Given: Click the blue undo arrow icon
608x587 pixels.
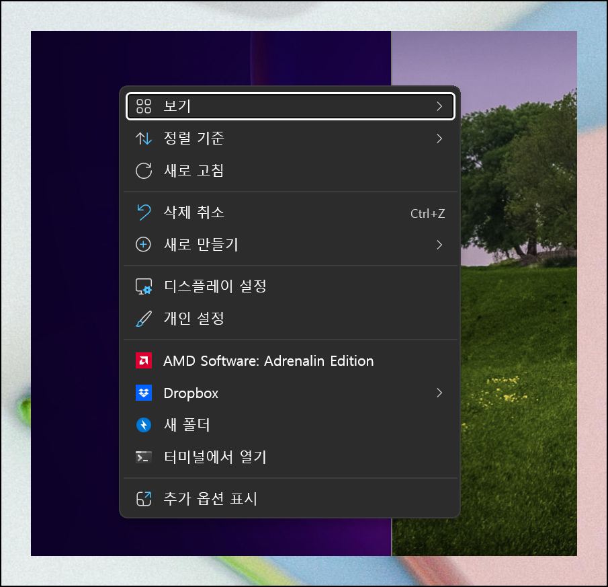Looking at the screenshot, I should pyautogui.click(x=144, y=212).
